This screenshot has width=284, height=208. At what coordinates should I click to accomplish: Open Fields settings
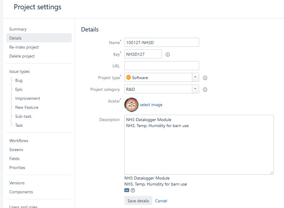(14, 159)
